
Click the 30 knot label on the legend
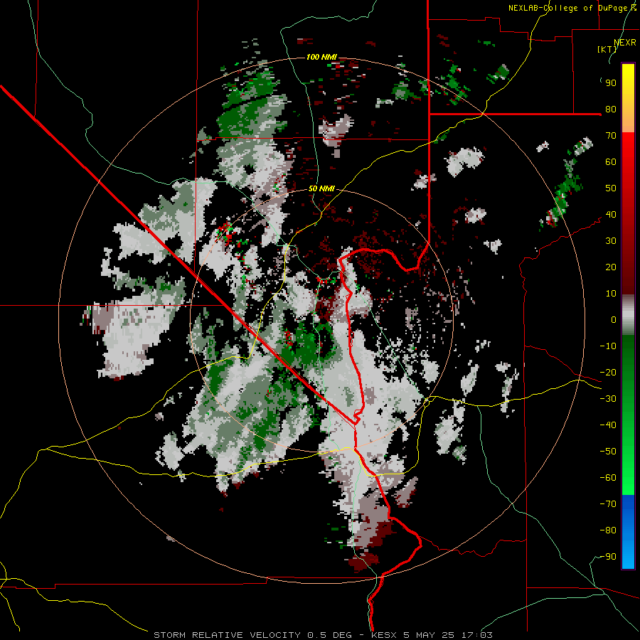point(611,241)
